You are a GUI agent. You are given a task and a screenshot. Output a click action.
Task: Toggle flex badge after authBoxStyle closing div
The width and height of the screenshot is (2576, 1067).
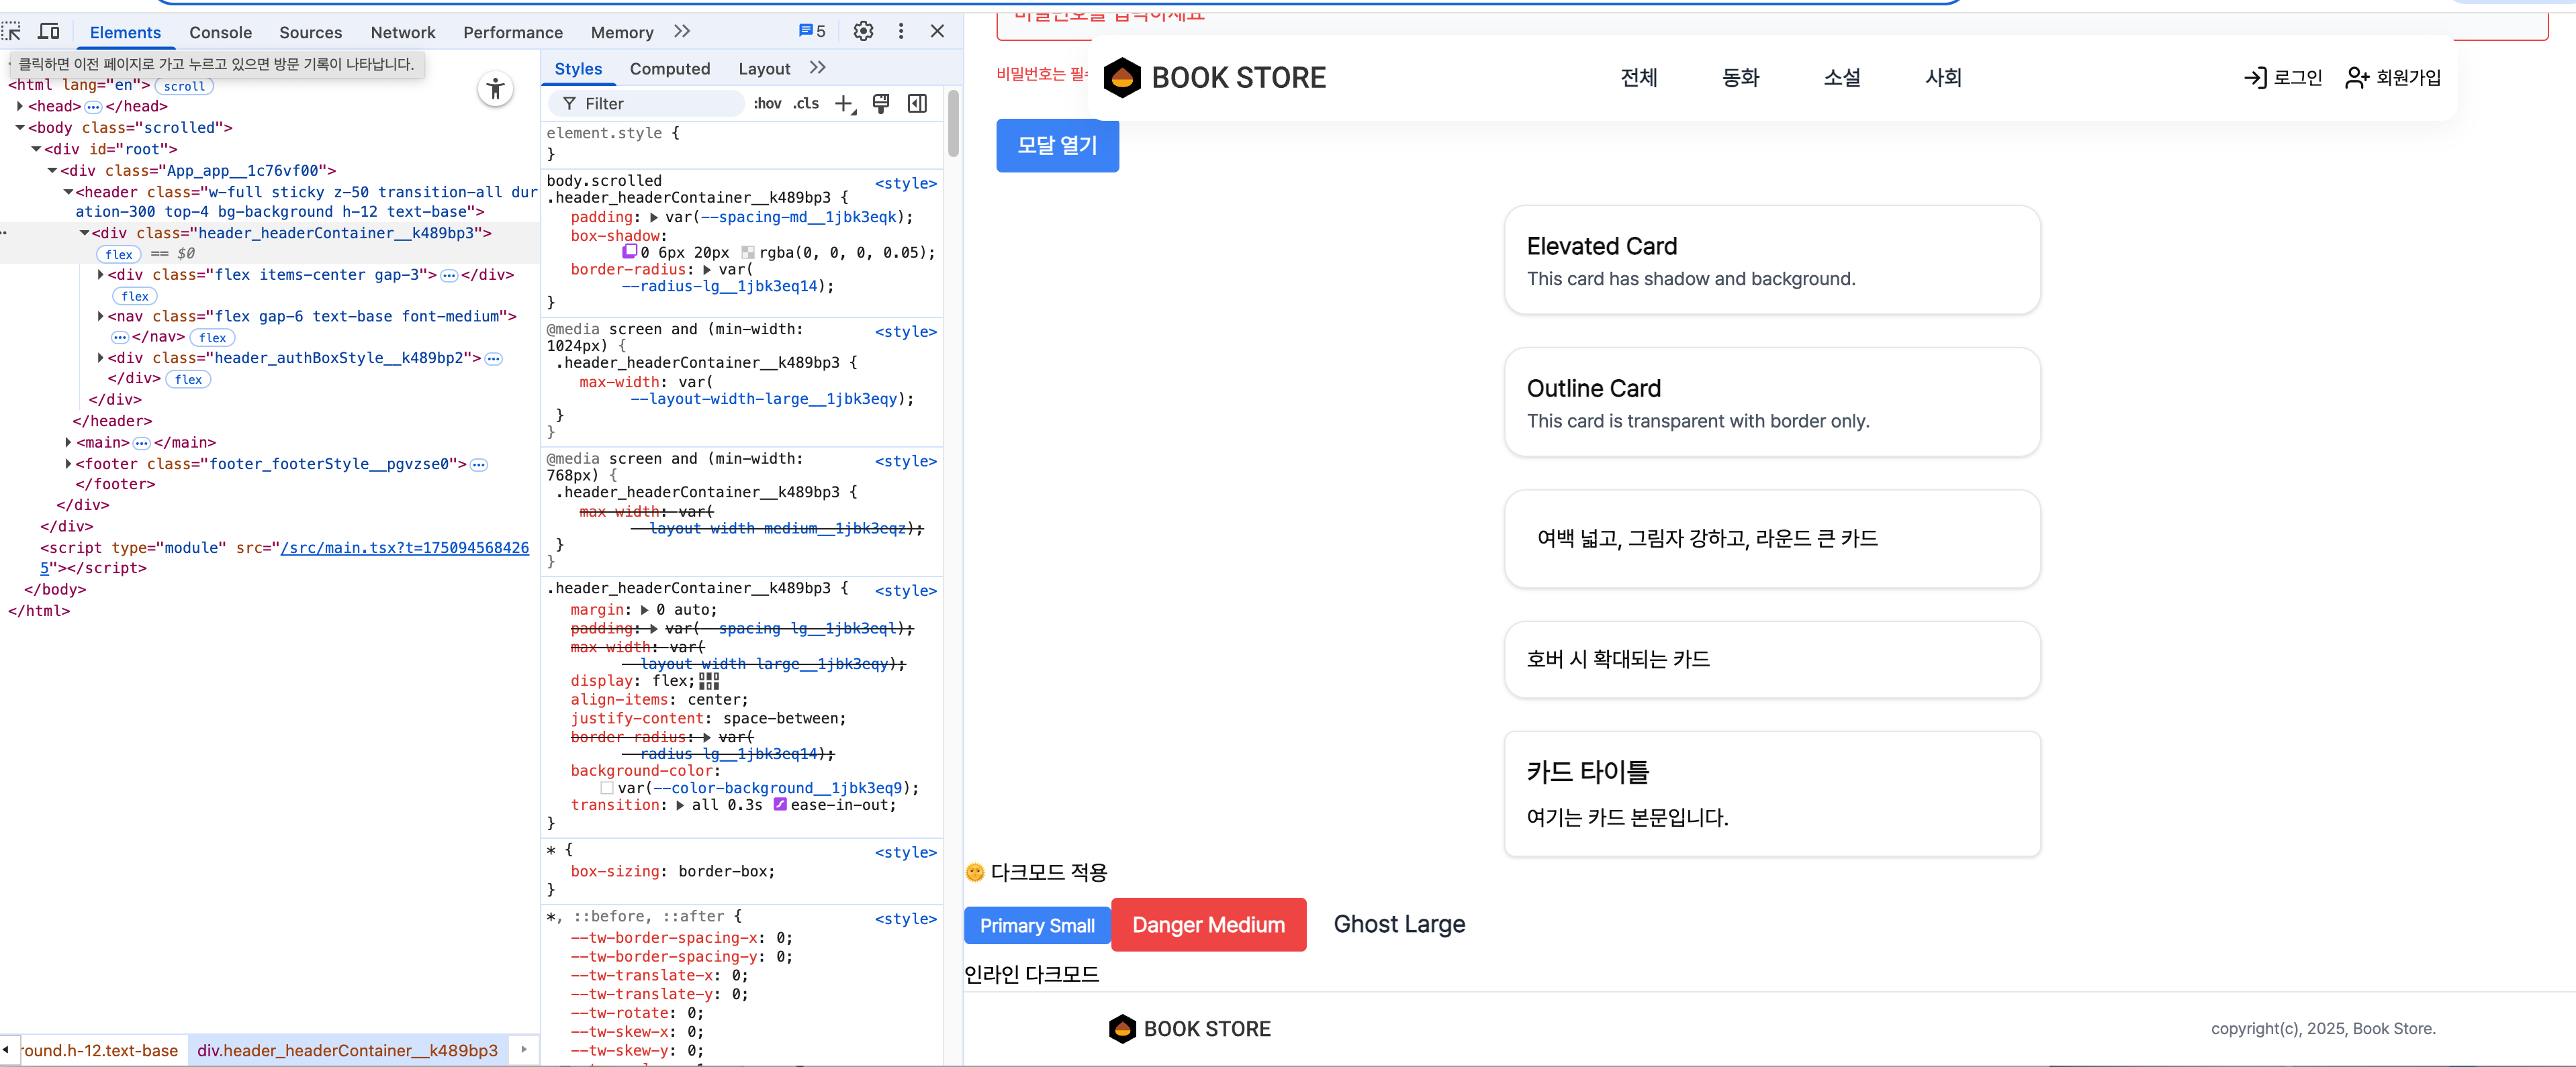188,380
